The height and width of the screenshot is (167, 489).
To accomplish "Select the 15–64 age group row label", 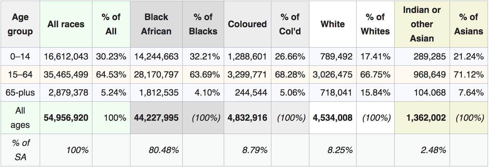I will click(20, 74).
